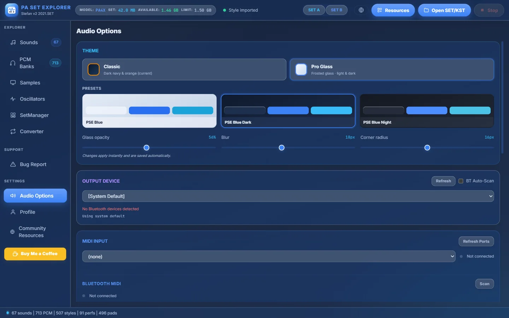The height and width of the screenshot is (318, 509).
Task: Click the Classic theme swatch icon
Action: tap(94, 70)
